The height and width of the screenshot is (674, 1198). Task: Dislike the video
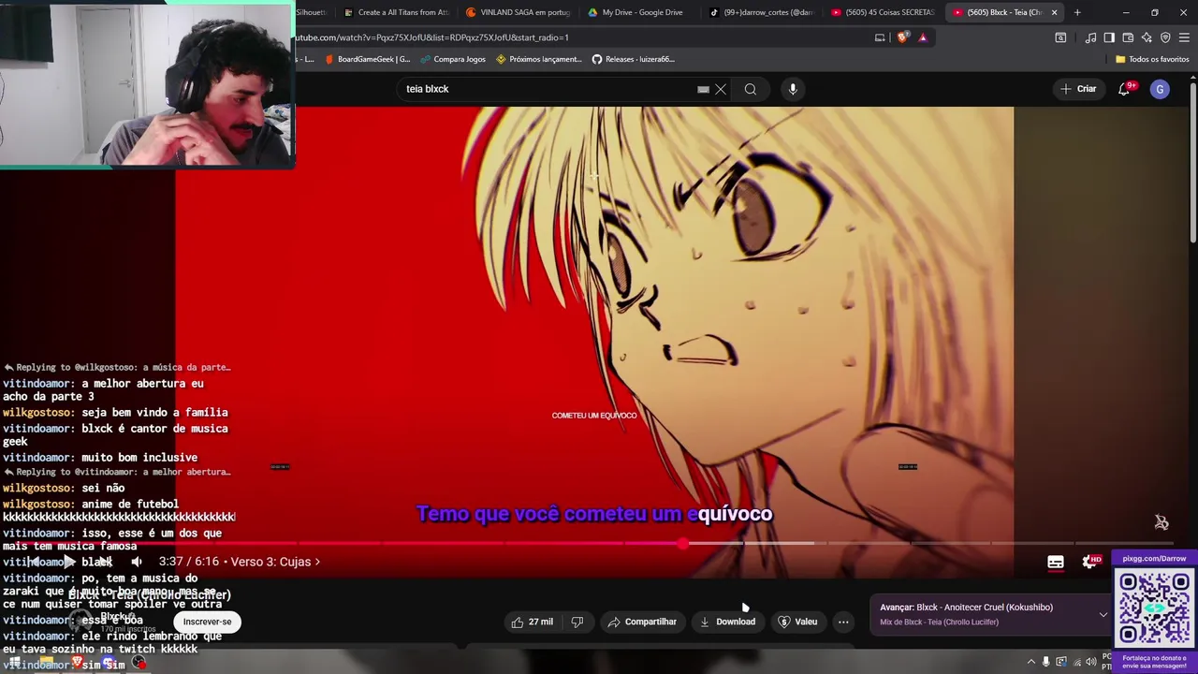577,622
